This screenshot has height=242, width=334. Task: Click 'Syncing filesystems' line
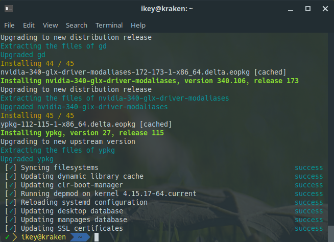click(60, 167)
